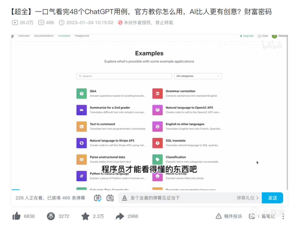Click the video progress bar
The width and height of the screenshot is (294, 225).
tap(149, 190)
